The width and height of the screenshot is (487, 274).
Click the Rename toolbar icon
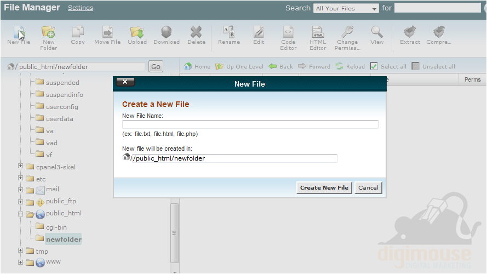click(229, 32)
